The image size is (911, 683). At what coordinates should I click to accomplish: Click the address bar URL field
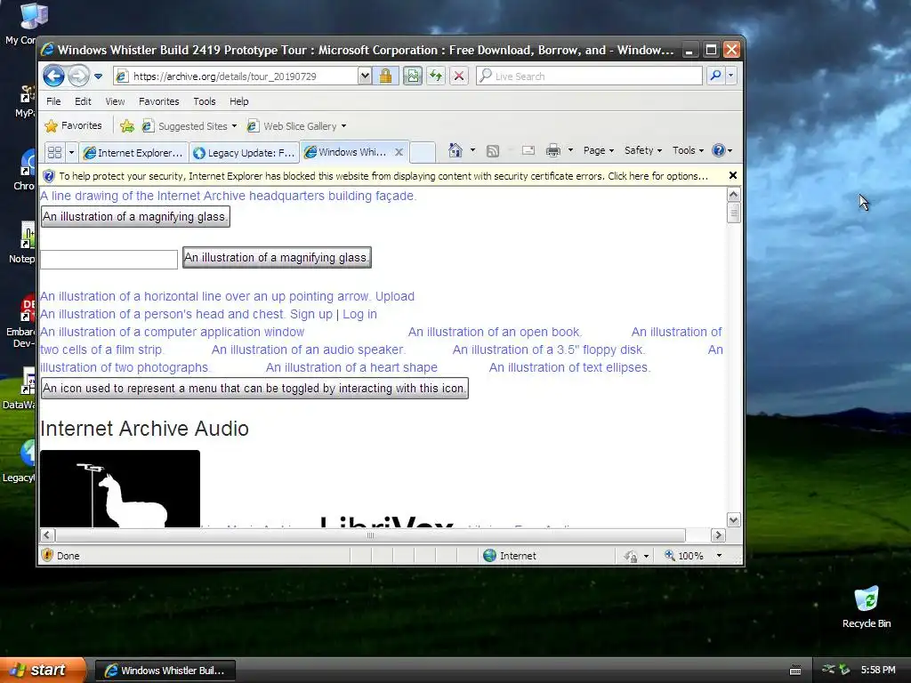235,76
